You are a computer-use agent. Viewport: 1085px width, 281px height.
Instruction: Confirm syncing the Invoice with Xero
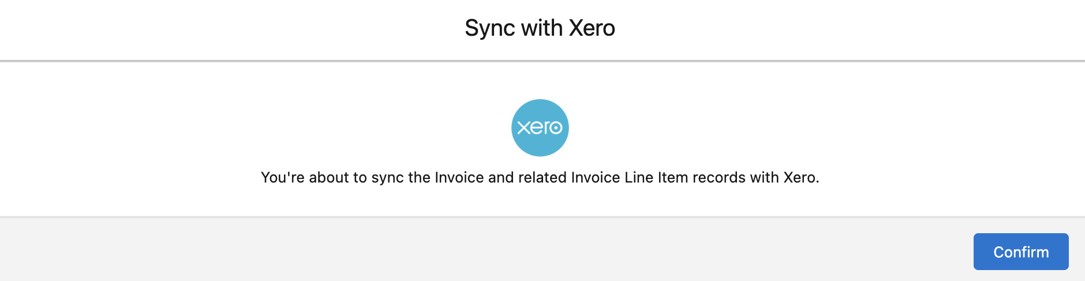click(1020, 252)
